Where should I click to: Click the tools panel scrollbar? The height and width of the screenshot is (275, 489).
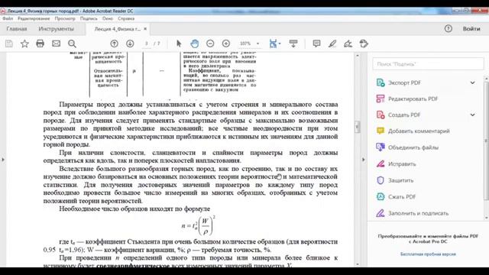coord(486,141)
